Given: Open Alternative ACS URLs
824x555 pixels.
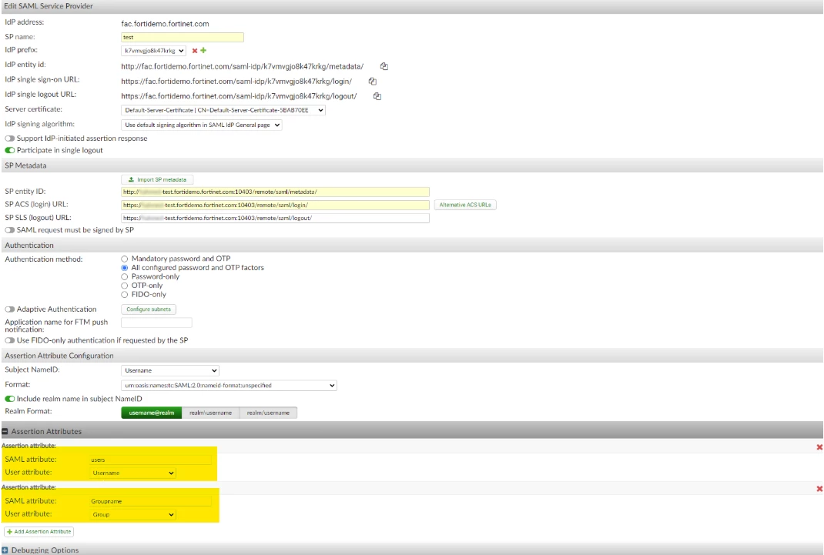Looking at the screenshot, I should tap(465, 205).
